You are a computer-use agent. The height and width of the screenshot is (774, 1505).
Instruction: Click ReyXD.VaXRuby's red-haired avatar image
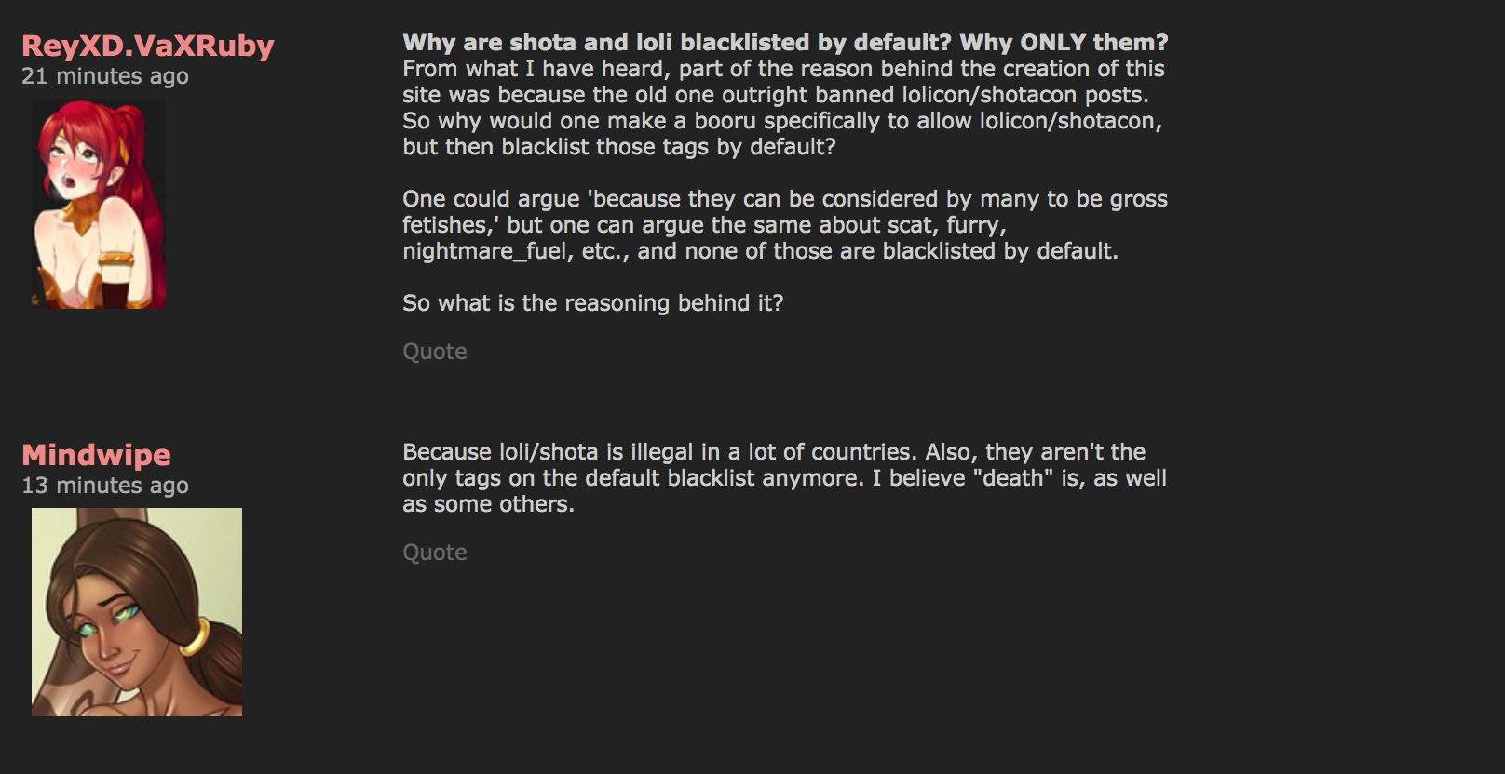click(99, 204)
